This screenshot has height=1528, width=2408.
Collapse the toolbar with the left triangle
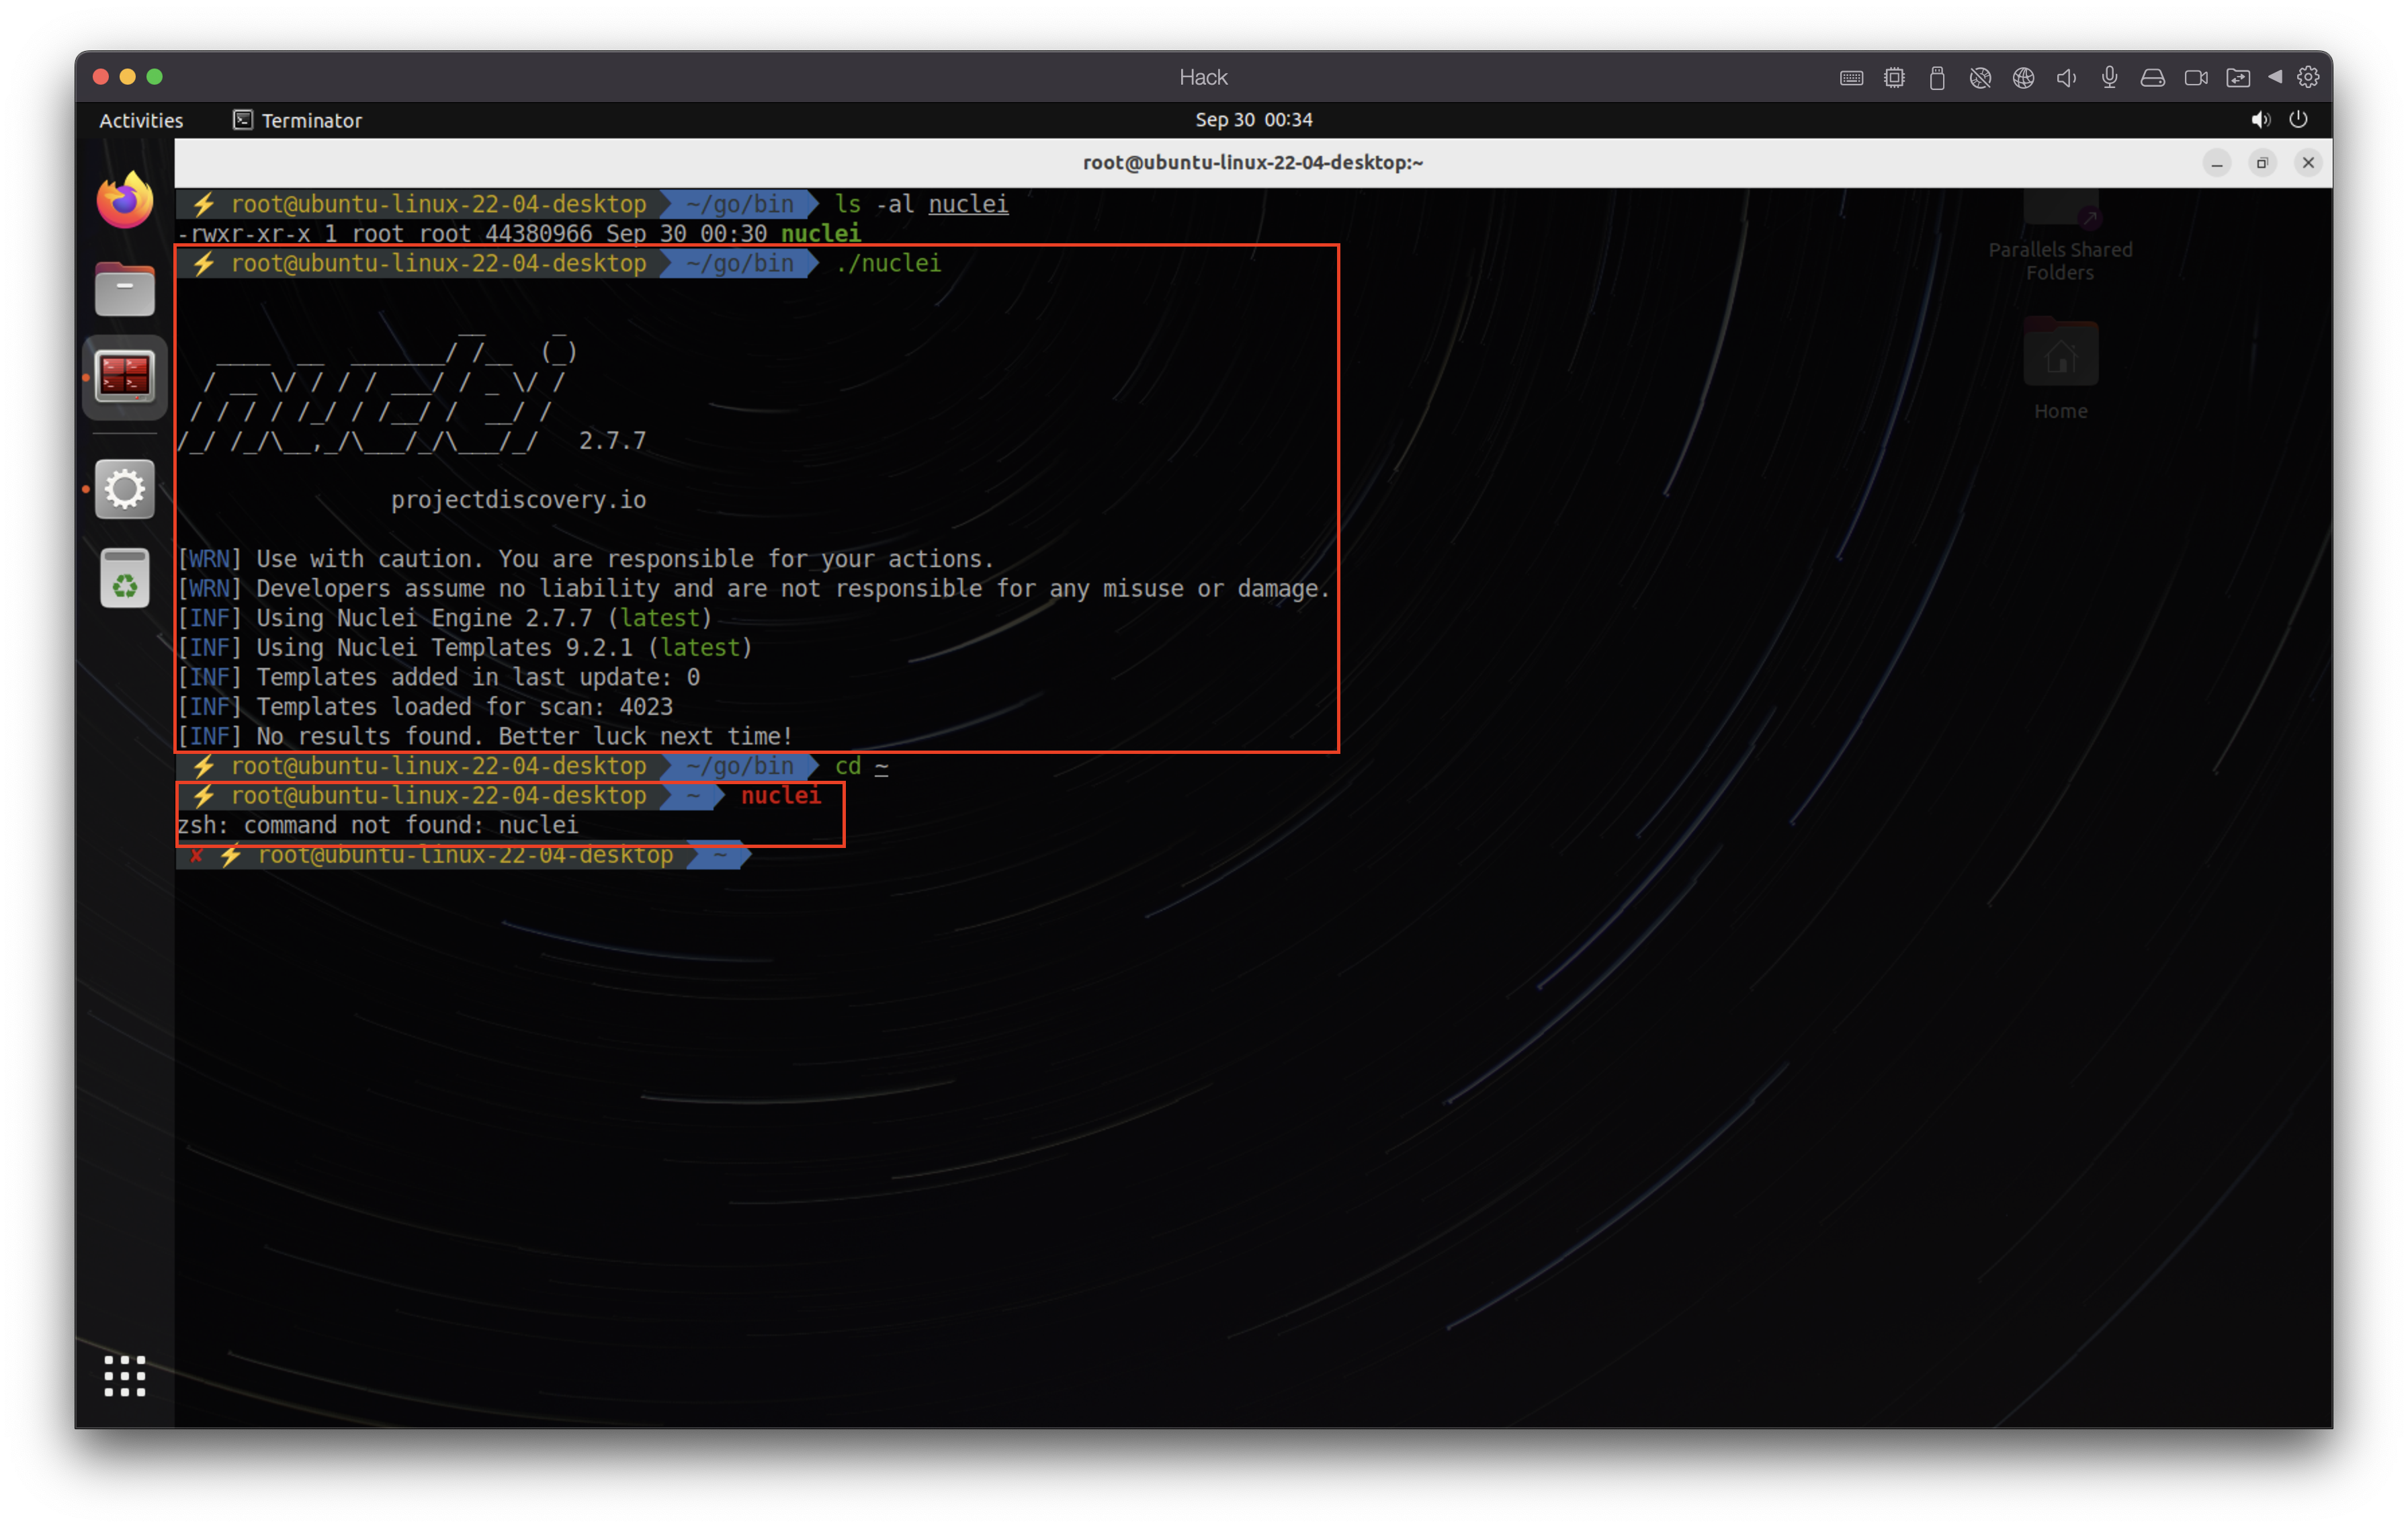[2275, 77]
